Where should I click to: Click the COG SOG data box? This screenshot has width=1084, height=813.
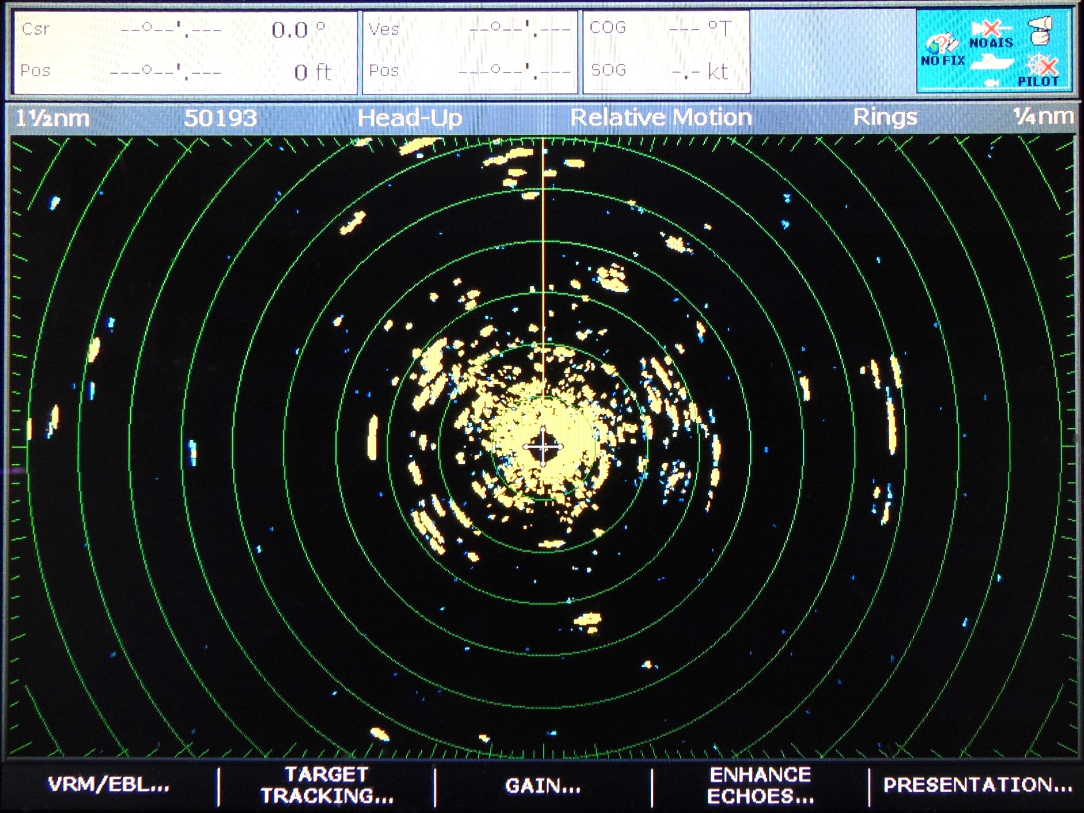[x=666, y=51]
